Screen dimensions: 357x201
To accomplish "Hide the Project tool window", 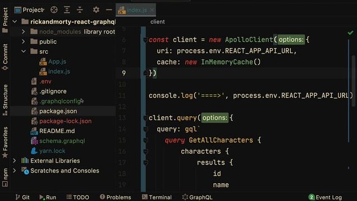I will (x=109, y=10).
